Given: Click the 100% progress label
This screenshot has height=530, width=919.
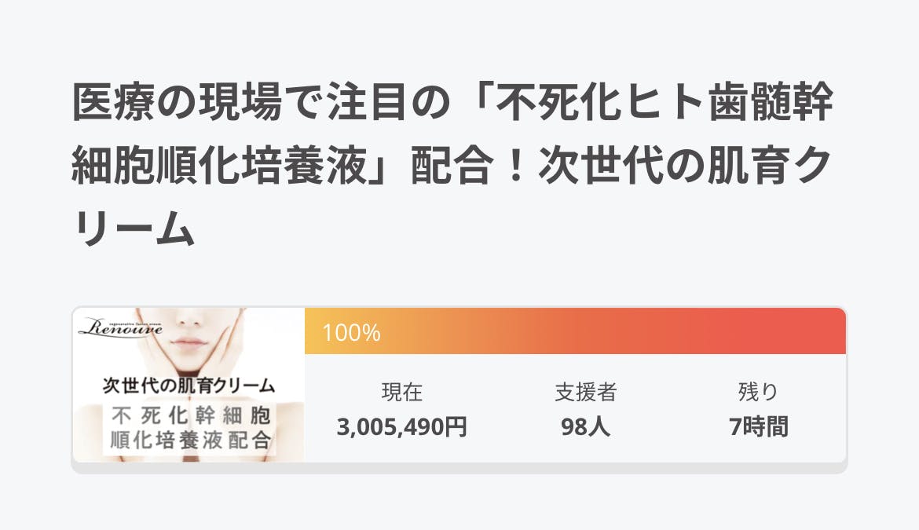Looking at the screenshot, I should (351, 333).
